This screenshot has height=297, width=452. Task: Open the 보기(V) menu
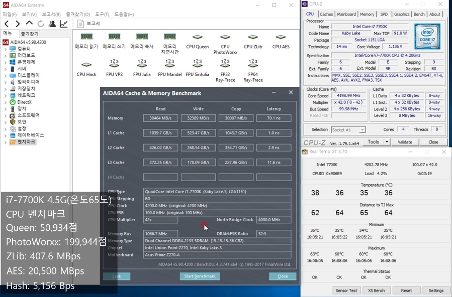click(29, 15)
